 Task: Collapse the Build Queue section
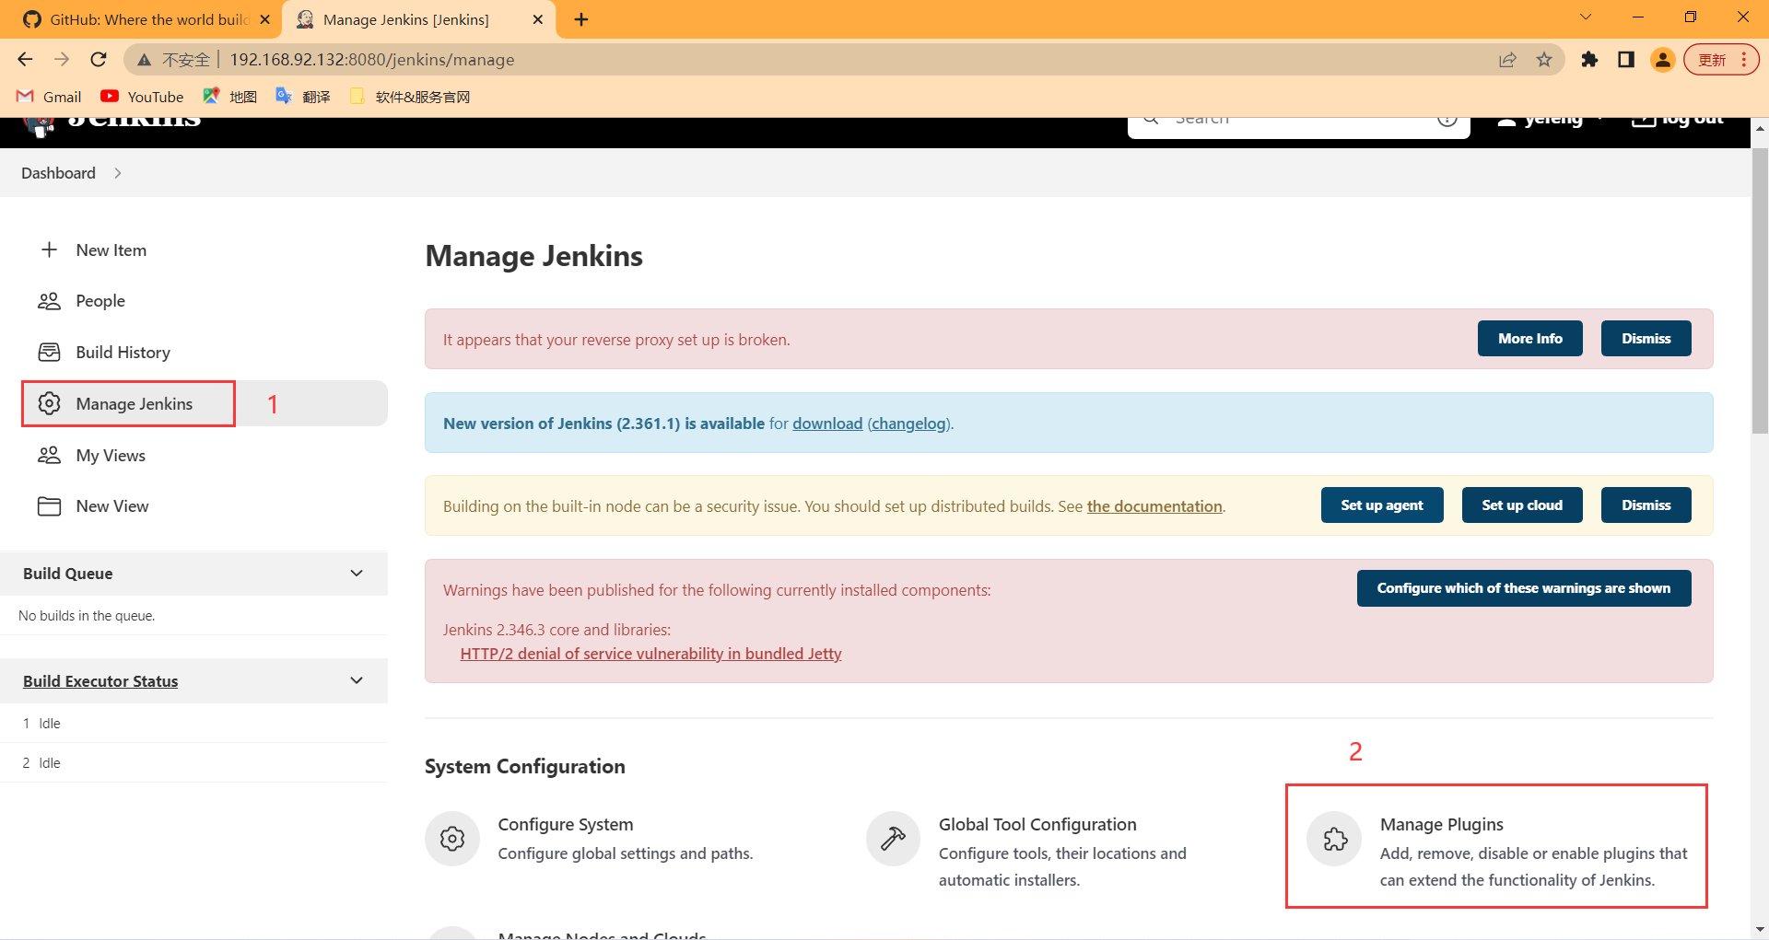pos(357,573)
